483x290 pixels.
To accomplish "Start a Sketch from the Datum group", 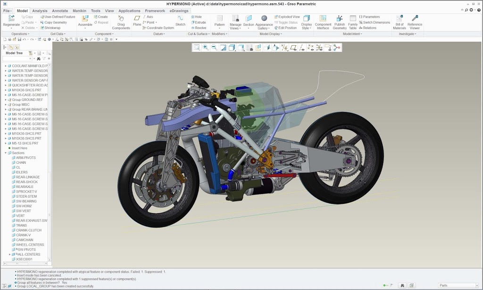I will [x=180, y=19].
